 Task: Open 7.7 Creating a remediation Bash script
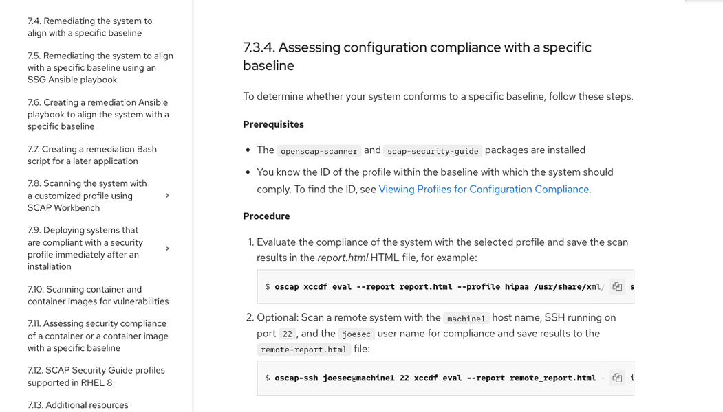91,155
